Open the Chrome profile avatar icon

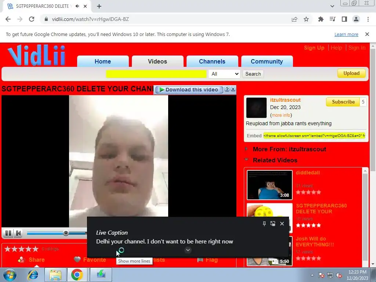click(x=356, y=19)
